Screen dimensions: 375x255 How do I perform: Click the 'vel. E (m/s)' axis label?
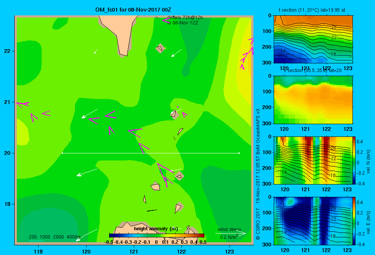tap(368, 222)
